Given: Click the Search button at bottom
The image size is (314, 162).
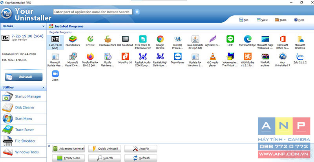Looking at the screenshot, I should click(x=104, y=158).
